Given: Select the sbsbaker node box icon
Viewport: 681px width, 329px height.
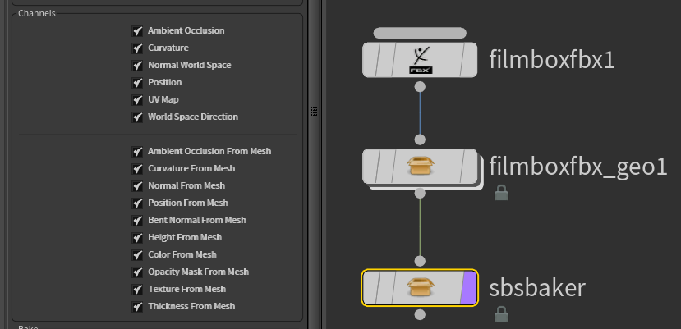Looking at the screenshot, I should [421, 287].
